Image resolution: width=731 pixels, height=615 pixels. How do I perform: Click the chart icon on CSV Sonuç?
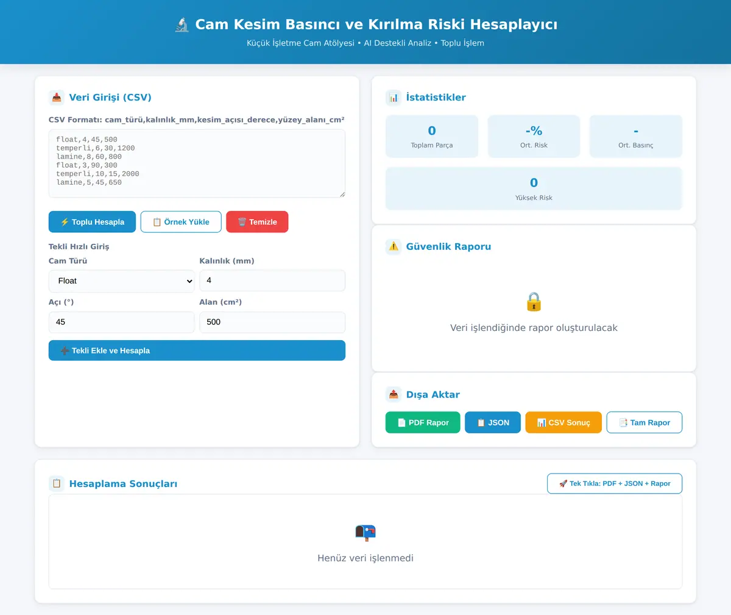(x=542, y=423)
